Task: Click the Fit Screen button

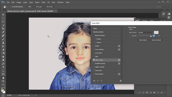Action: (x=39, y=7)
